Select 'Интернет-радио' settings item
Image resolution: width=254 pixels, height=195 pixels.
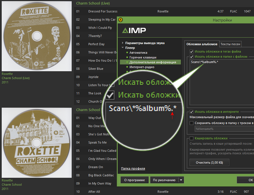click(x=142, y=67)
